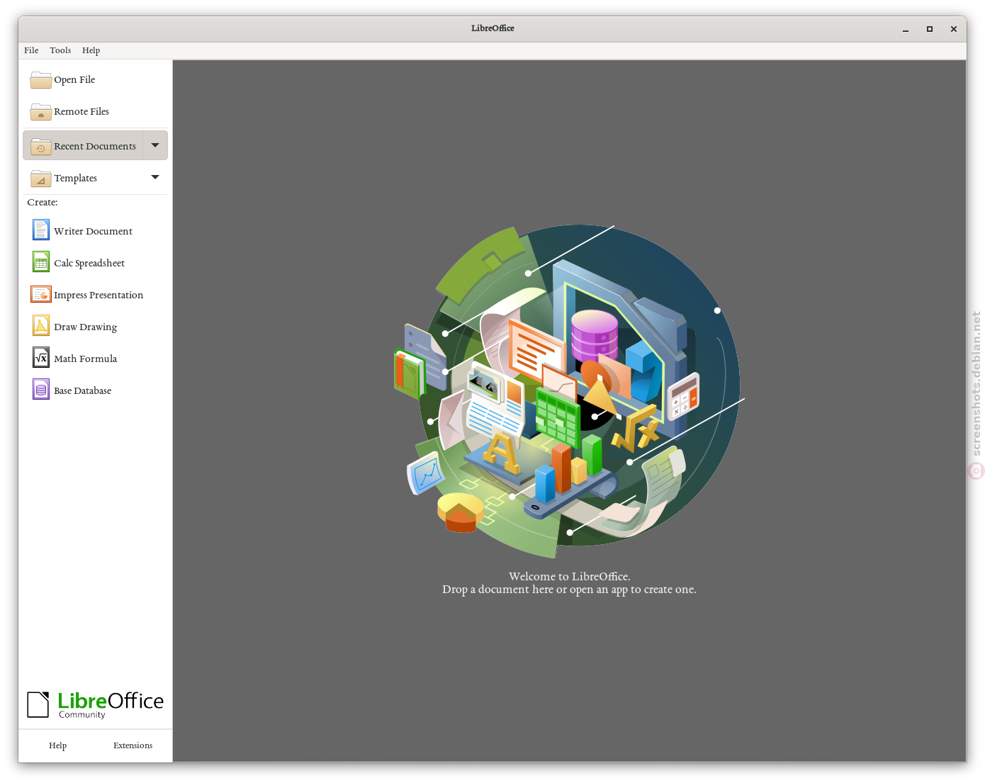The image size is (985, 783).
Task: Open the File menu
Action: point(31,50)
